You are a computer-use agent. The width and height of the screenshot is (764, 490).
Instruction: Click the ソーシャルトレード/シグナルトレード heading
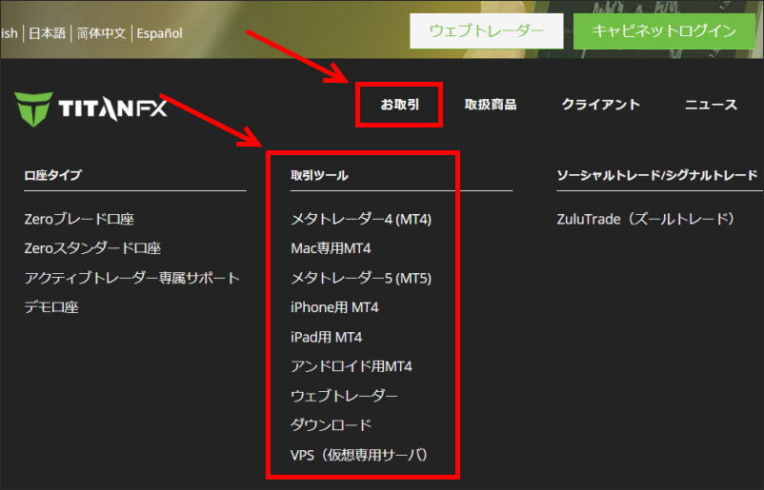coord(656,175)
